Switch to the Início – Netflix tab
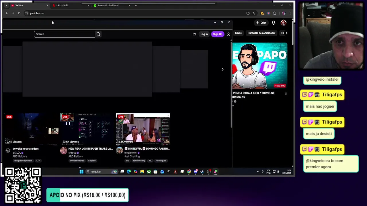 (70, 5)
